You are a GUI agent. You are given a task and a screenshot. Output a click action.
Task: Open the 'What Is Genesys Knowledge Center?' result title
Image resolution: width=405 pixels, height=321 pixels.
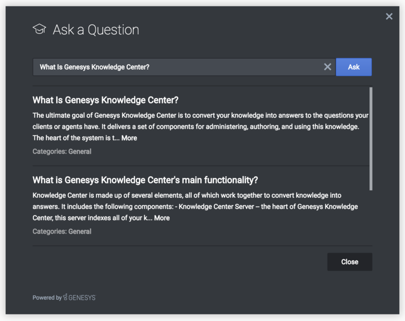[x=105, y=100]
